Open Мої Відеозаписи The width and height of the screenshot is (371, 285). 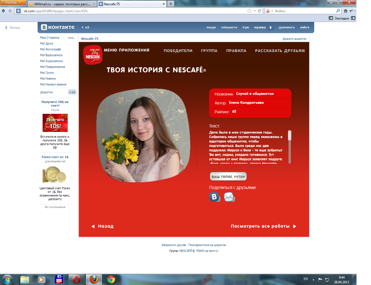coord(51,55)
